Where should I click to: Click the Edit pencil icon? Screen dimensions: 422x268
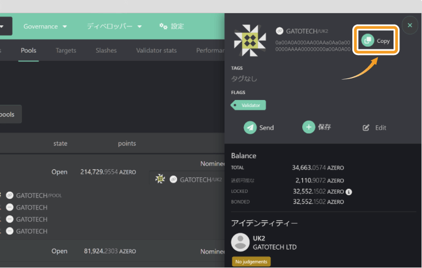(x=366, y=127)
